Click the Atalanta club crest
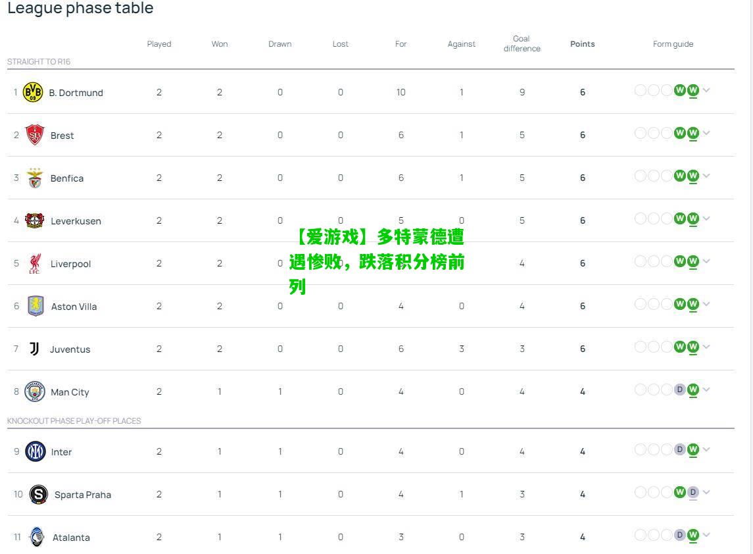Screen dimensions: 753x554 click(x=36, y=537)
